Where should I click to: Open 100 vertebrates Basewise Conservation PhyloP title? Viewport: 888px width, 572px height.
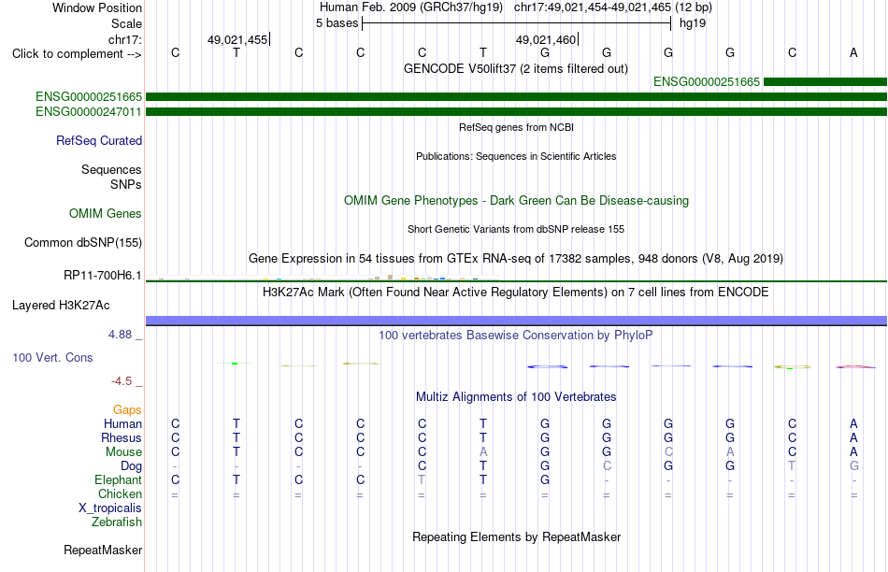pos(516,336)
